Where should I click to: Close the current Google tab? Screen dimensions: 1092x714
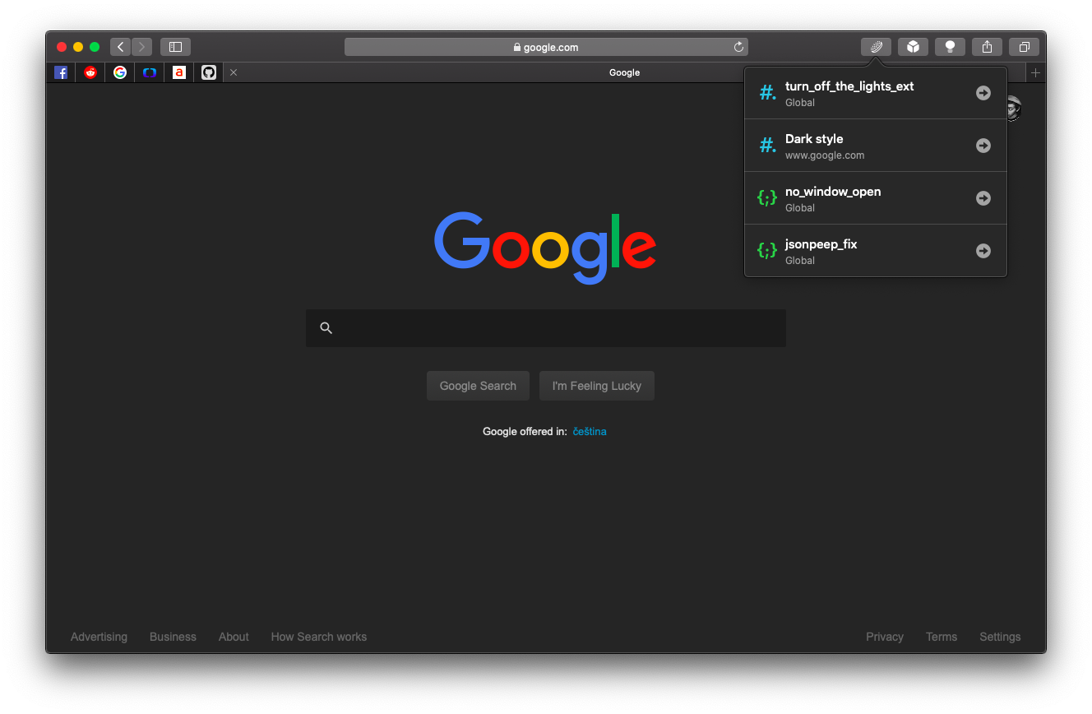(234, 72)
